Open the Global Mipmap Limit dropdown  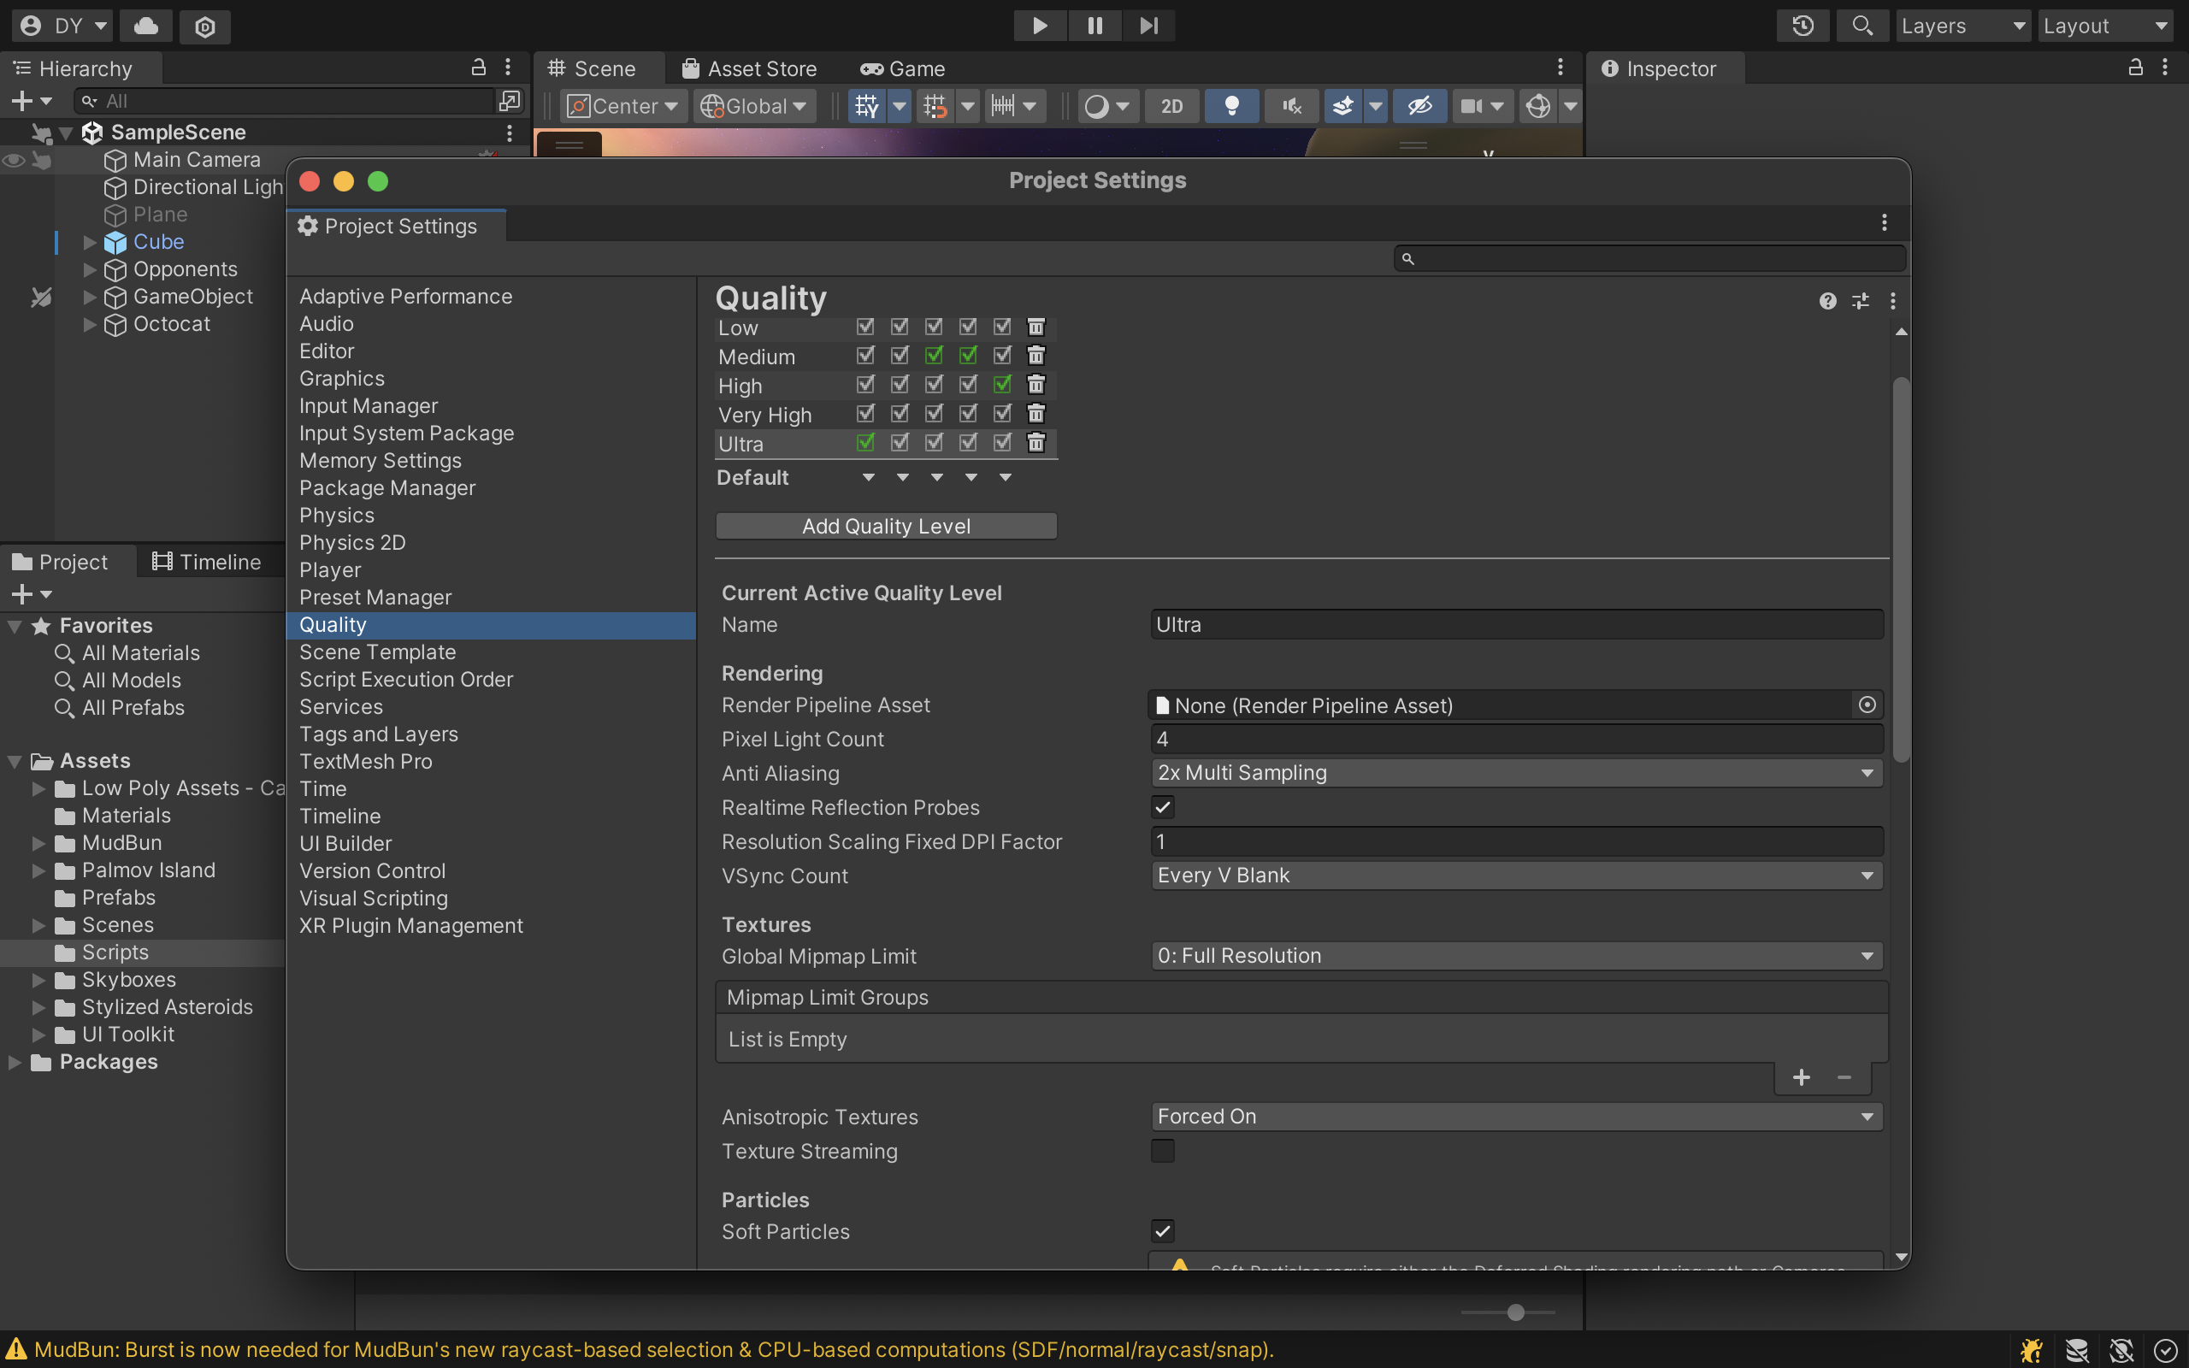tap(1517, 955)
